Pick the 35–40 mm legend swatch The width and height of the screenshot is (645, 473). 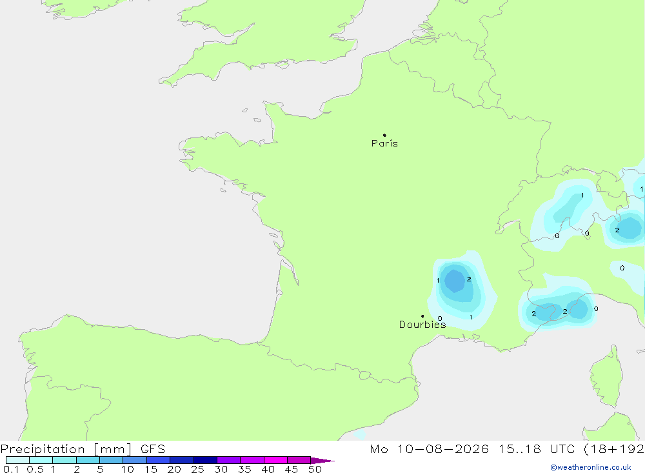pos(252,460)
